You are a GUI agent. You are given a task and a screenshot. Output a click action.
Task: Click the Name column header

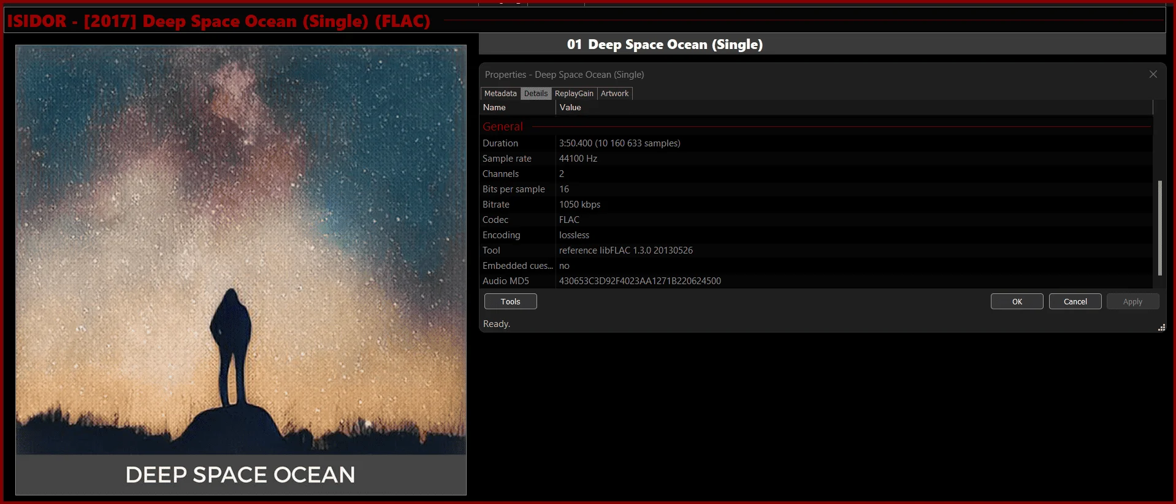517,108
